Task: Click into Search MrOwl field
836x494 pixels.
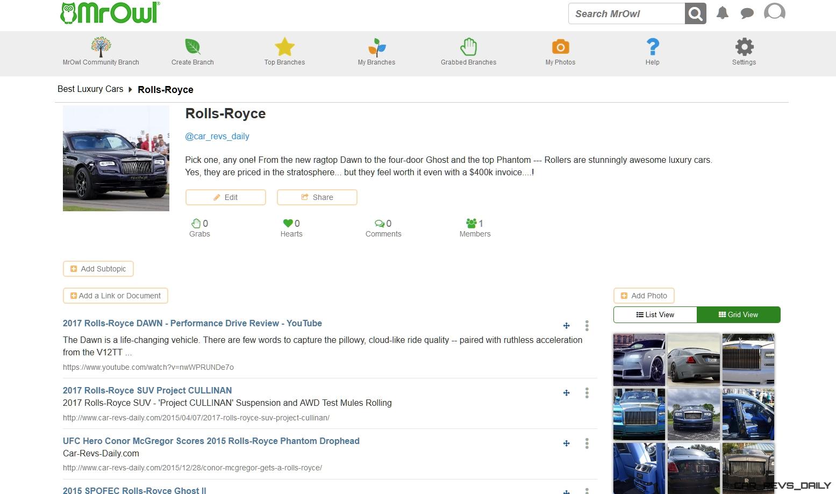Action: (627, 14)
